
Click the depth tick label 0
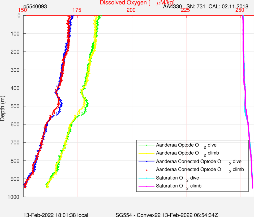point(19,16)
